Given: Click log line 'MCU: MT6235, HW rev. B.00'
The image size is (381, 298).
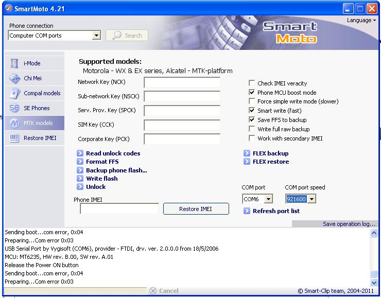Looking at the screenshot, I should tap(59, 257).
